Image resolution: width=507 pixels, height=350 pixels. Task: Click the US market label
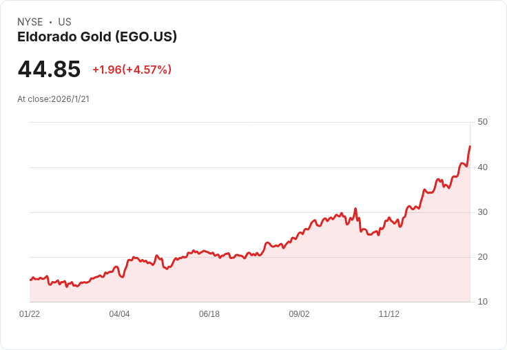pos(65,22)
